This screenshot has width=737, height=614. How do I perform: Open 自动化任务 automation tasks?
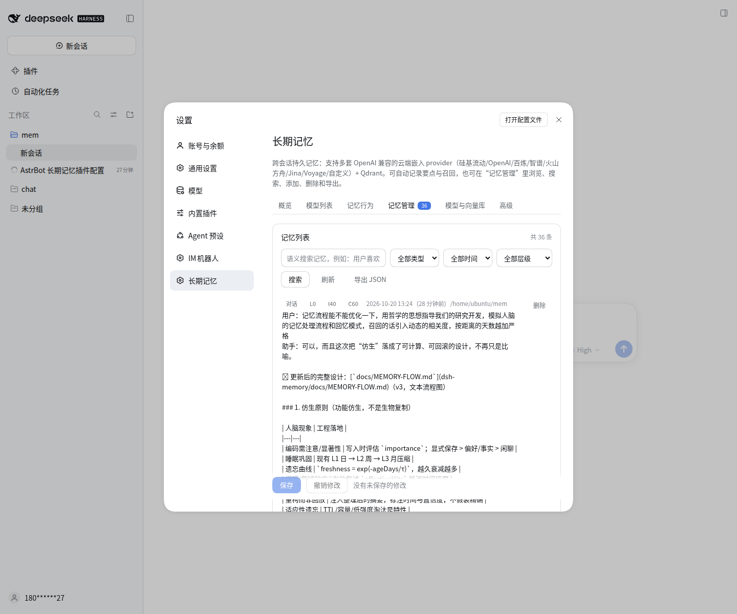[72, 92]
